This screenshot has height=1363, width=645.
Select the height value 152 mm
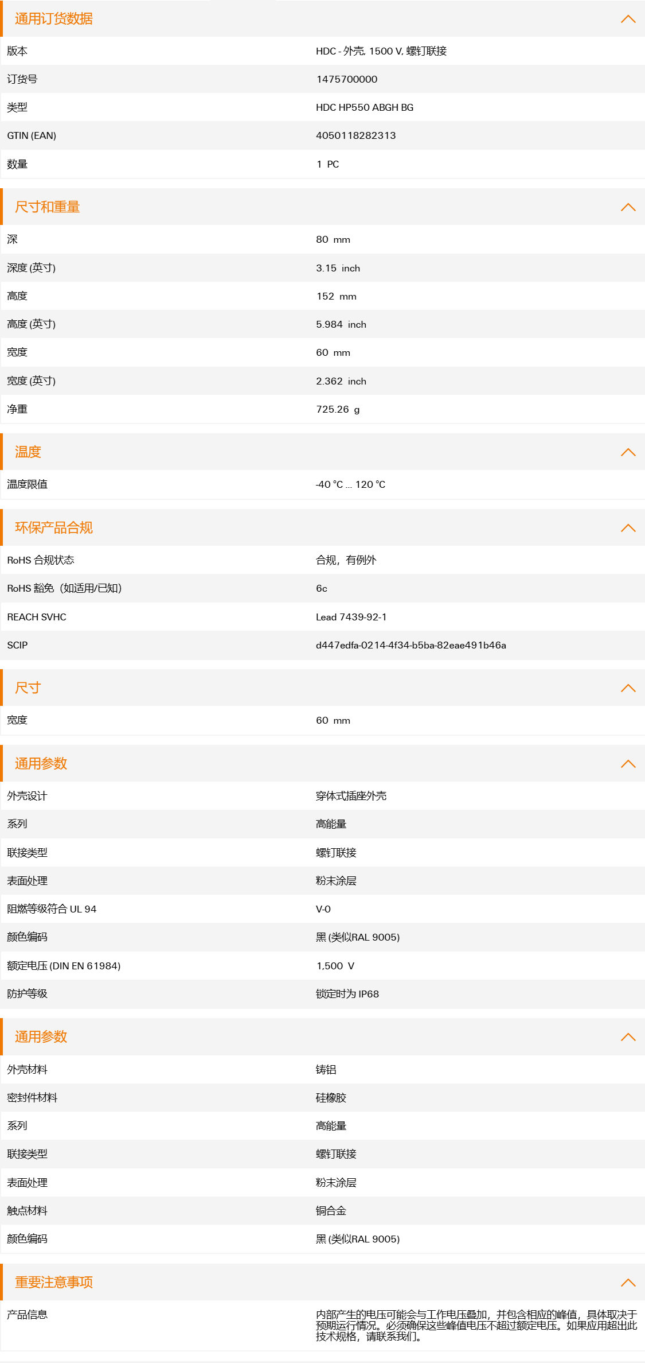337,296
